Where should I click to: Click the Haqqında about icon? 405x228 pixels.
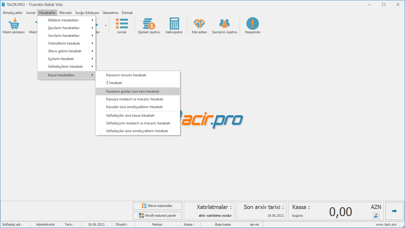(x=252, y=24)
